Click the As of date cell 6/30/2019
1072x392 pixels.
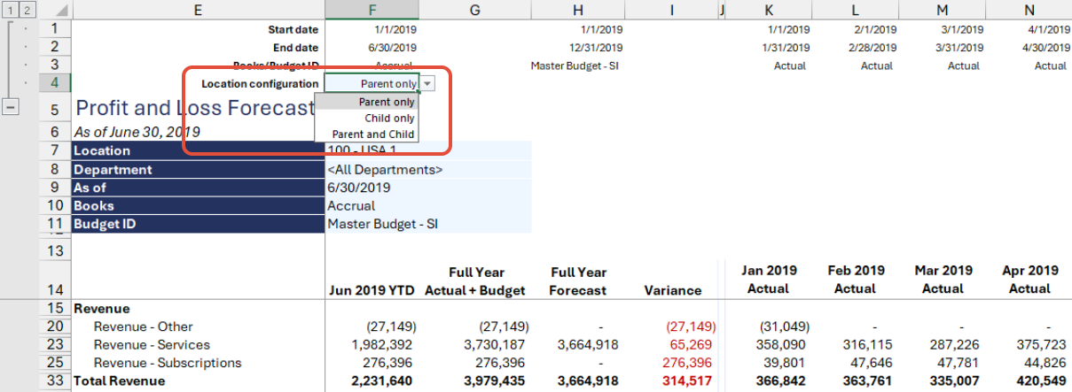pos(429,188)
